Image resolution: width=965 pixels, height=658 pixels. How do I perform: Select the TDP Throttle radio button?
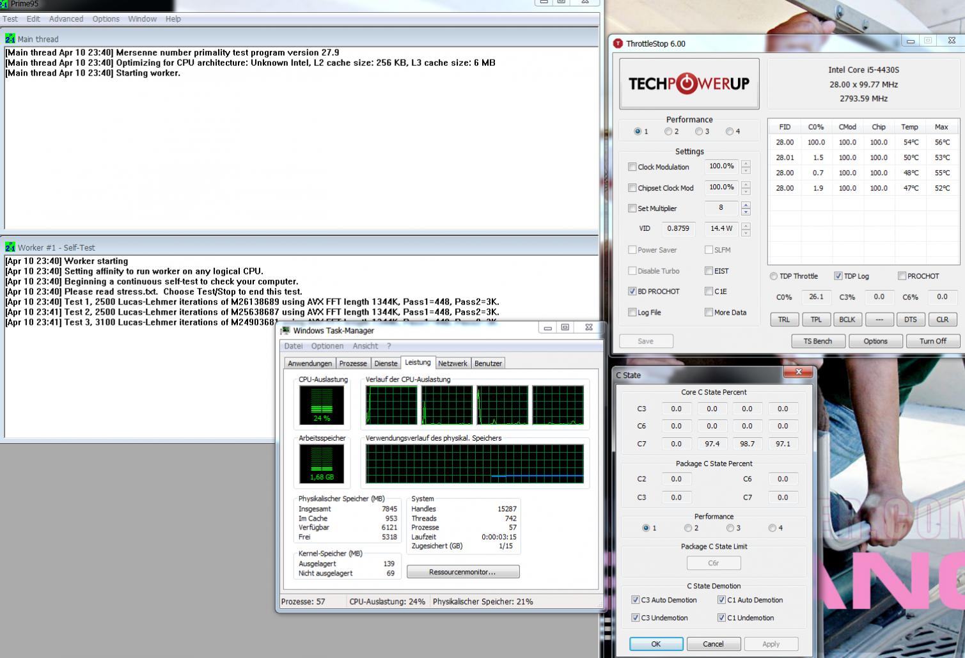pyautogui.click(x=774, y=276)
